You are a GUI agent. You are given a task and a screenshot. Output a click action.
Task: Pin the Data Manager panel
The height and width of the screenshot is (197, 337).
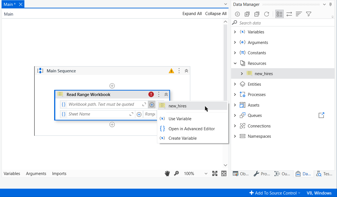tap(330, 4)
